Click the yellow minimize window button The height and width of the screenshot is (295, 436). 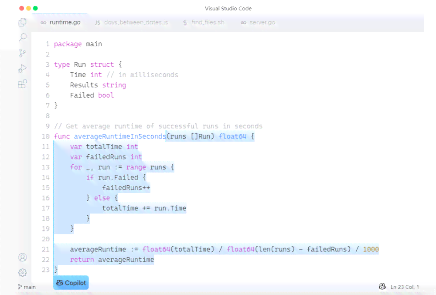pyautogui.click(x=28, y=8)
